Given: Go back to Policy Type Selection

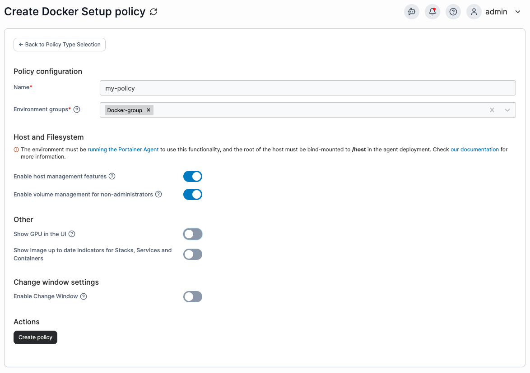Looking at the screenshot, I should [60, 45].
